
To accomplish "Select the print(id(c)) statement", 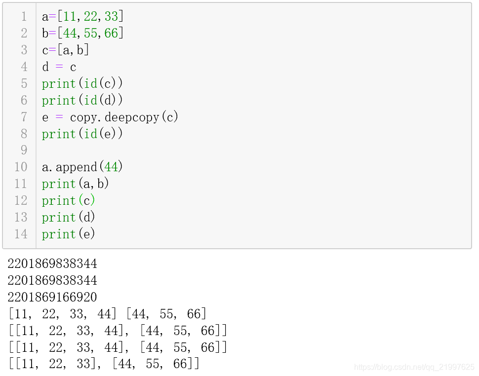I will pyautogui.click(x=81, y=83).
